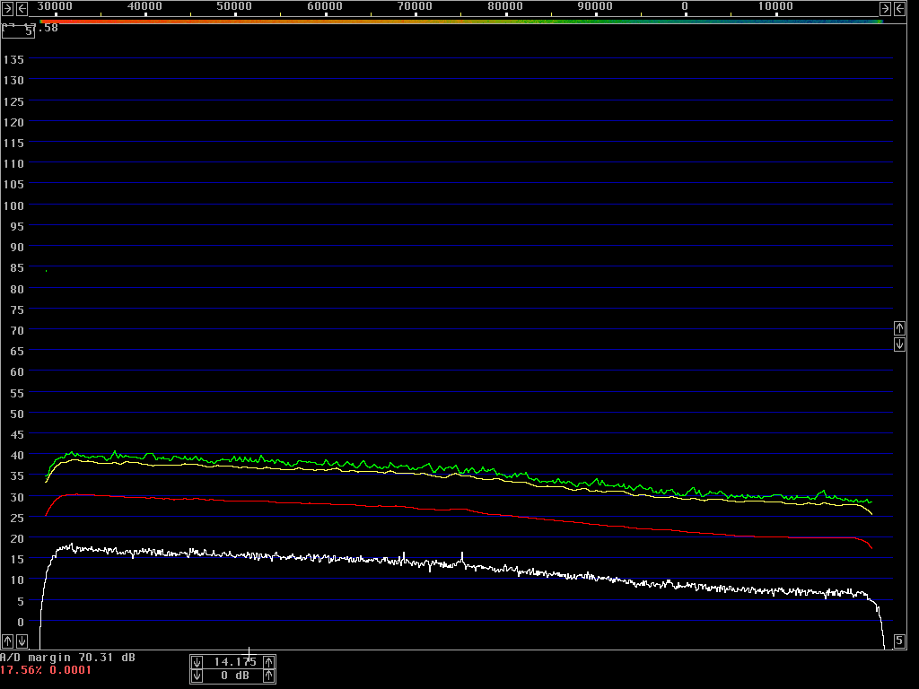Click the 5 dB label on the vertical scale

(x=21, y=601)
